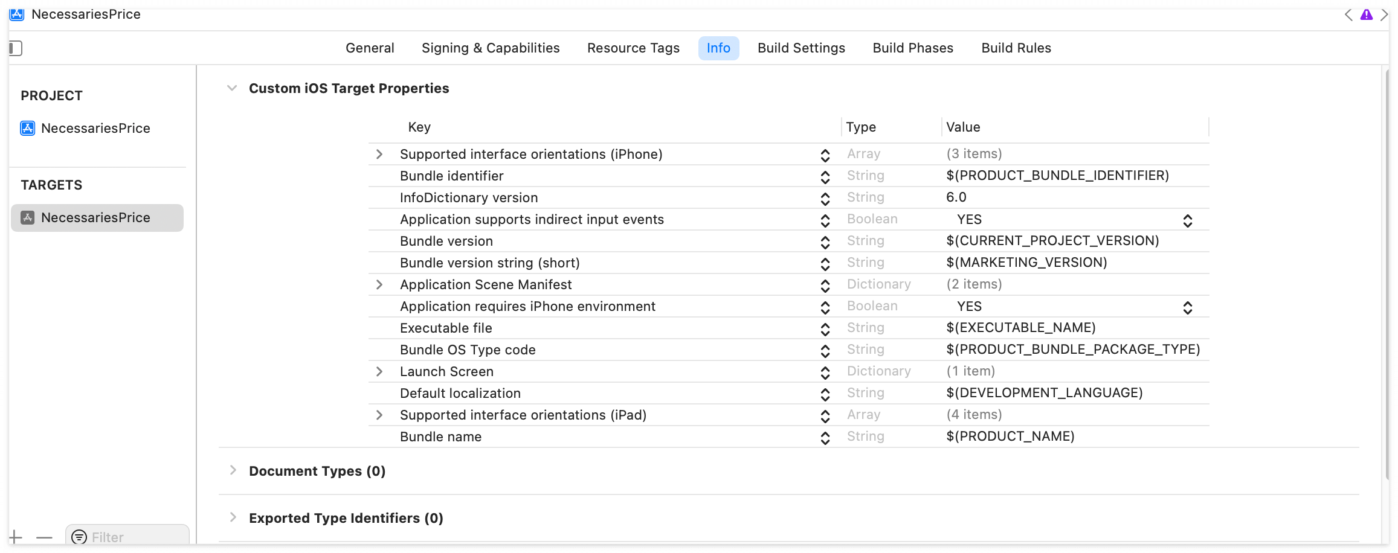Click the purple warning triangle icon

coord(1366,15)
